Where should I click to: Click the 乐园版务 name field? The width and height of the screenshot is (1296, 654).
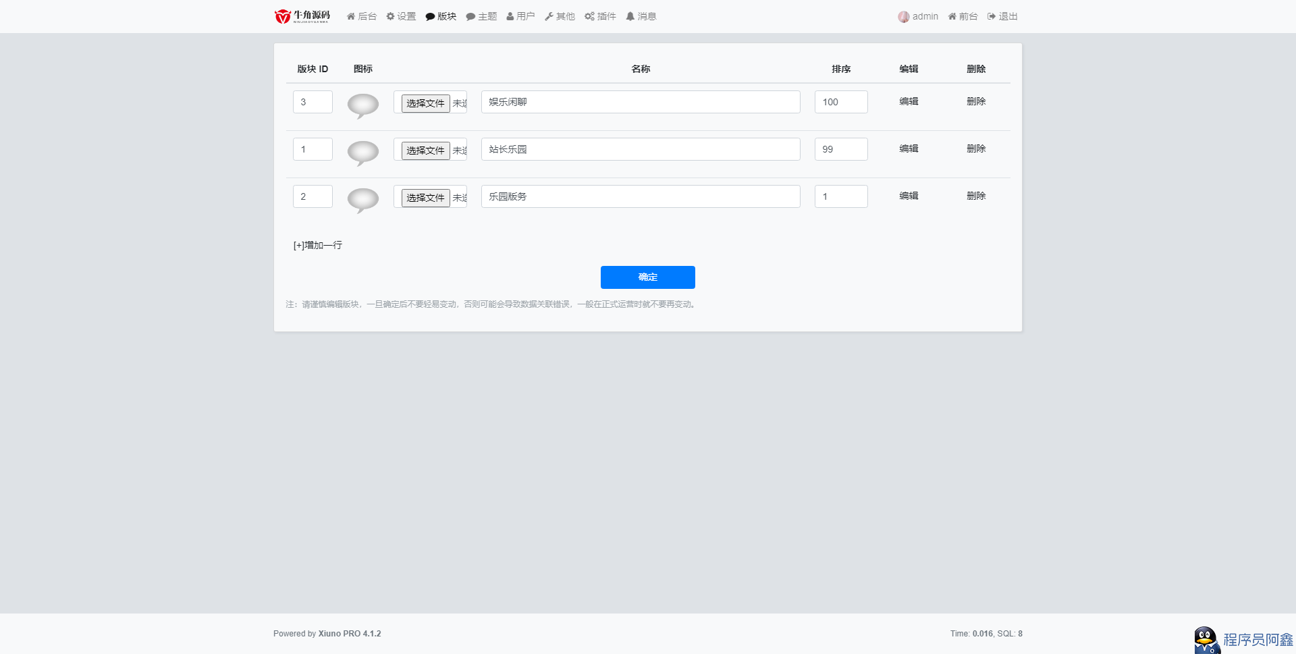pyautogui.click(x=641, y=196)
